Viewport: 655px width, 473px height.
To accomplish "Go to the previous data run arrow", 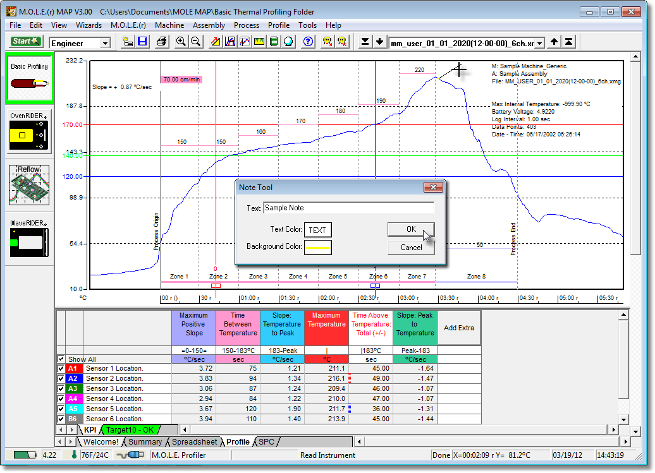I will [554, 42].
